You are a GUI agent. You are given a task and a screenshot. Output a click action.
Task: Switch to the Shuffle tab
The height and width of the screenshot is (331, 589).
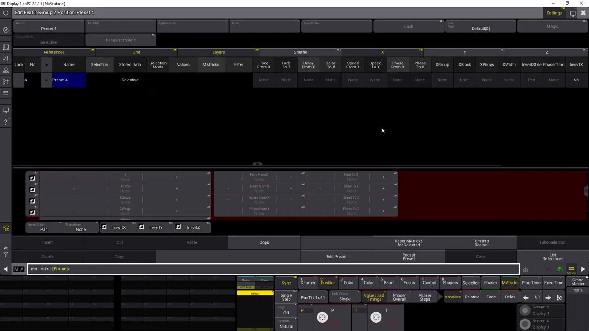click(x=300, y=52)
